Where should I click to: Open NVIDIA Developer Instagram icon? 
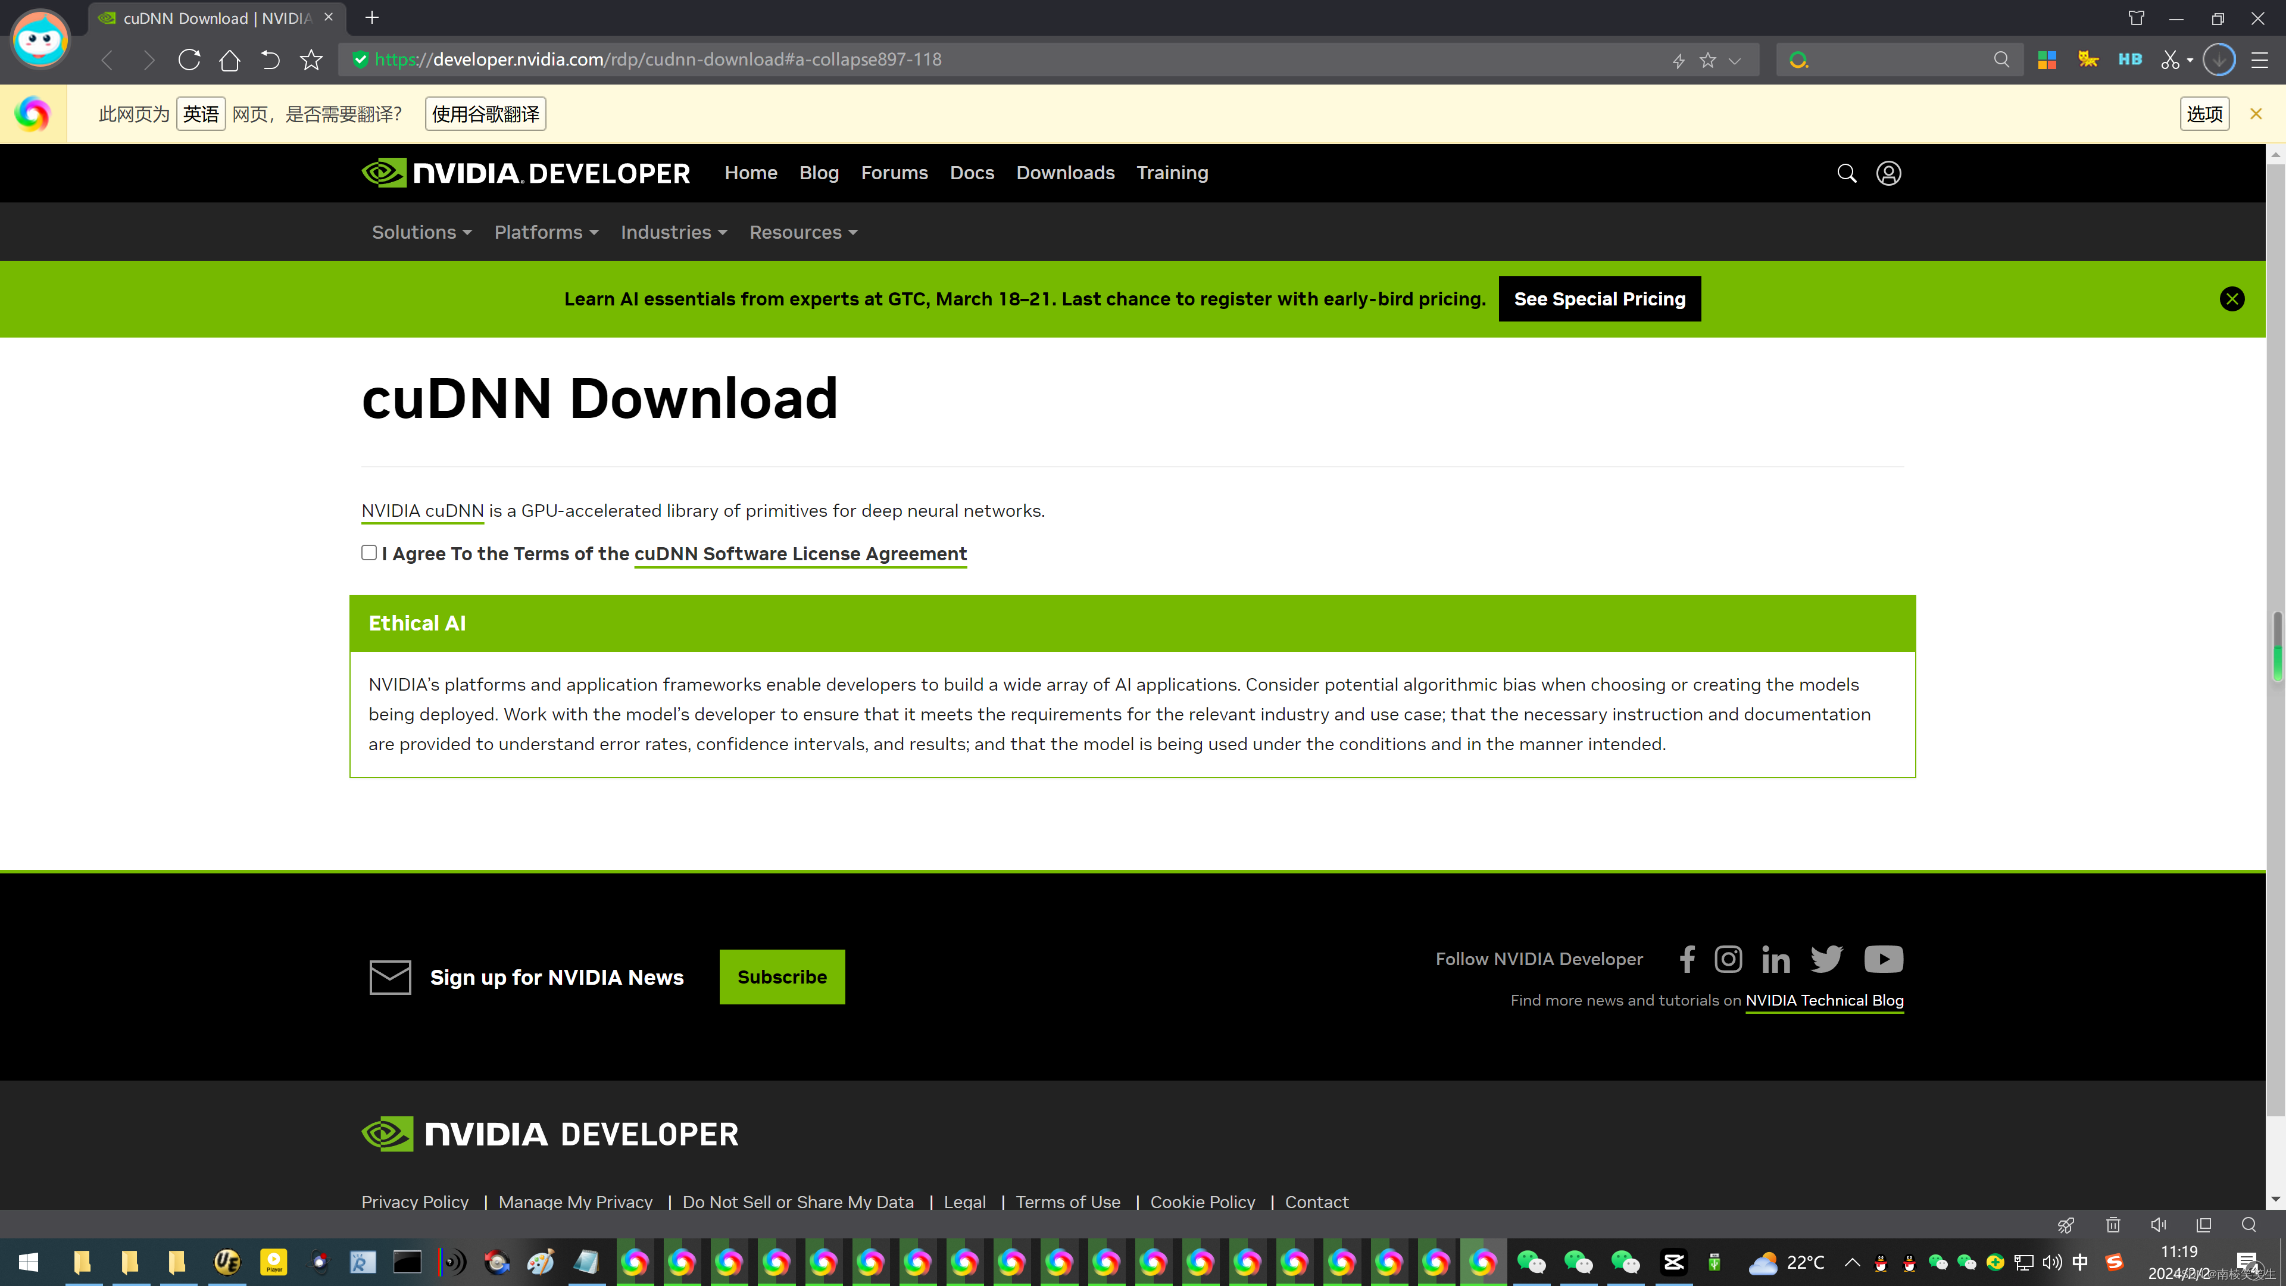tap(1728, 959)
